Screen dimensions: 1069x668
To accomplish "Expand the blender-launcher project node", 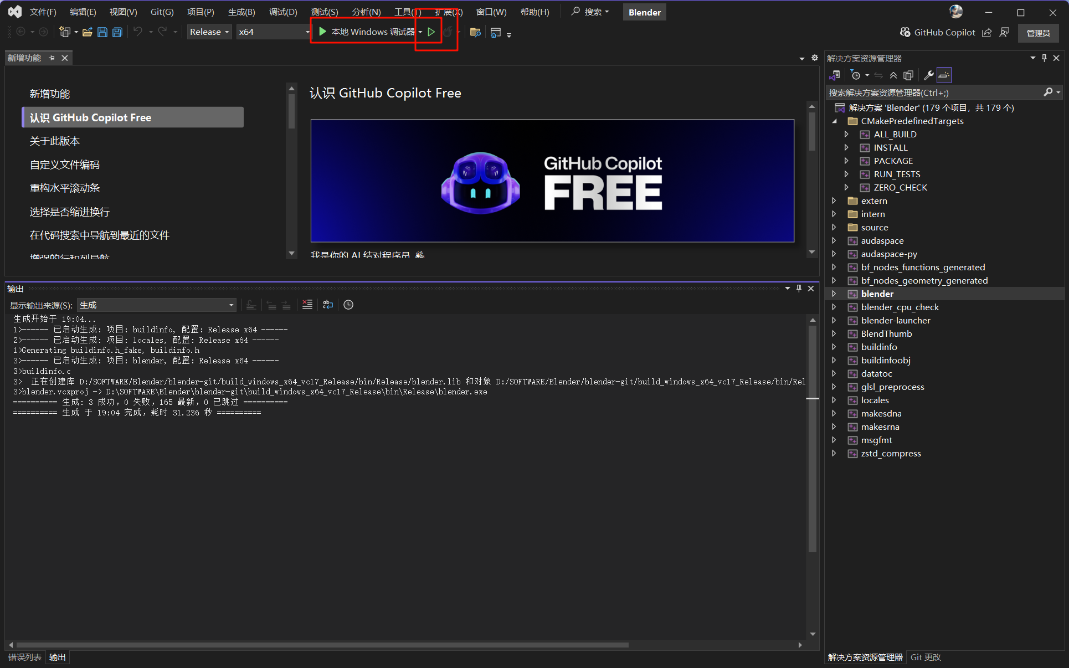I will [x=834, y=320].
